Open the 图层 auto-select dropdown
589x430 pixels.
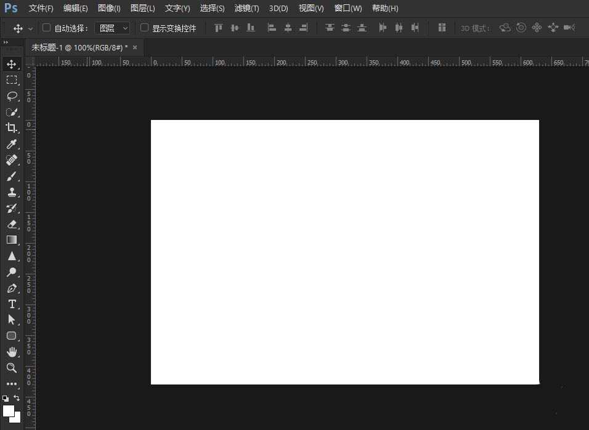pos(114,28)
